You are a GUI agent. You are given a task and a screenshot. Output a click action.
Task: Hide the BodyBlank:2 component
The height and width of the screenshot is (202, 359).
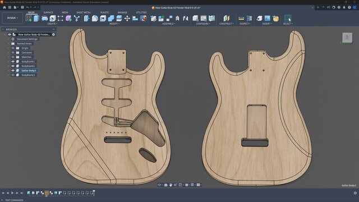click(13, 66)
